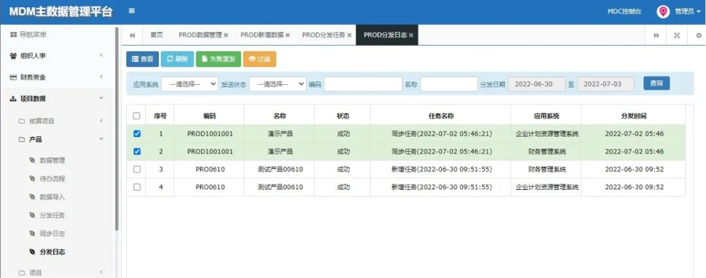The height and width of the screenshot is (278, 706).
Task: Click the 待办流程 menu item
Action: [x=52, y=179]
